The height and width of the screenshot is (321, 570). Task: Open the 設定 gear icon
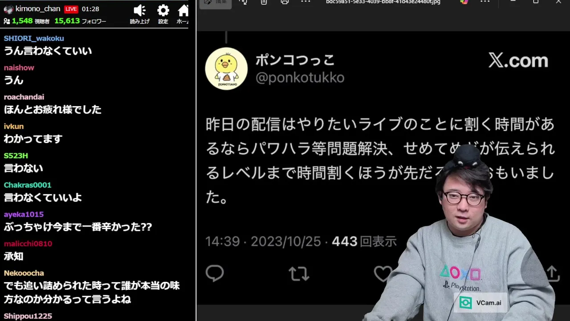pyautogui.click(x=163, y=11)
